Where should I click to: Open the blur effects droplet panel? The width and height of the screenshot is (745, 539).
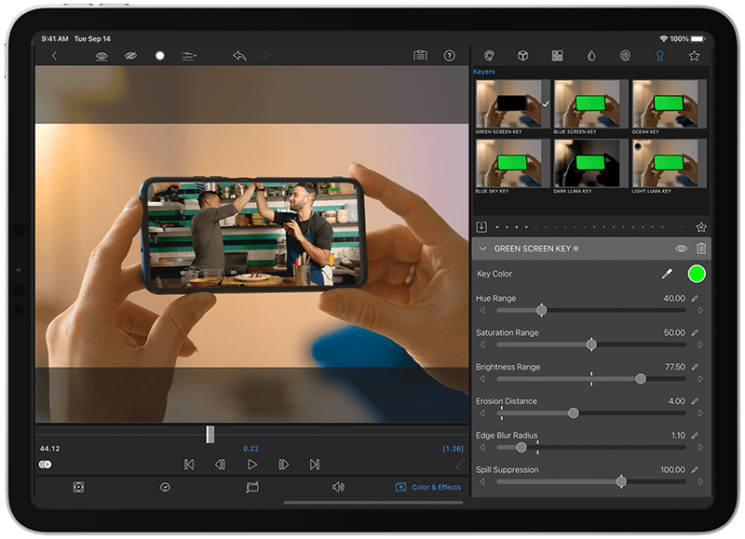(591, 56)
